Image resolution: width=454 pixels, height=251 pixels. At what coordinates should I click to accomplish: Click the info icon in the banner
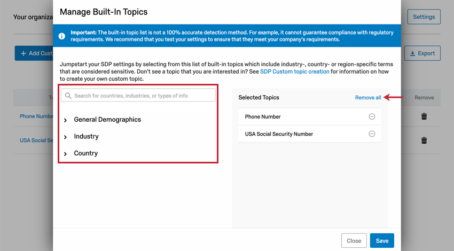pyautogui.click(x=62, y=36)
